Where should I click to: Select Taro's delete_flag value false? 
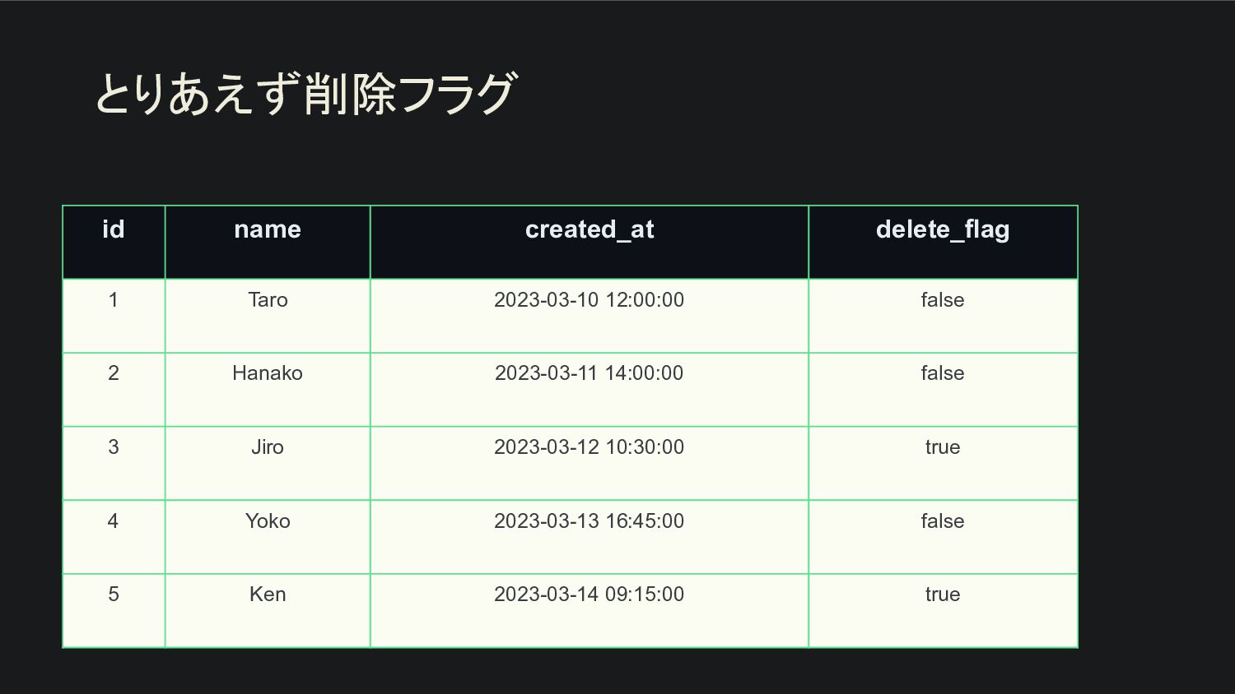point(943,300)
